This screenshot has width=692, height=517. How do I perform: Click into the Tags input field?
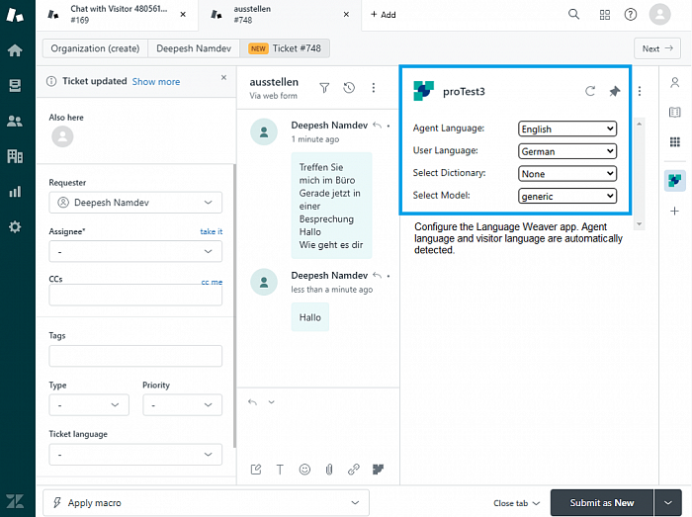tap(135, 356)
